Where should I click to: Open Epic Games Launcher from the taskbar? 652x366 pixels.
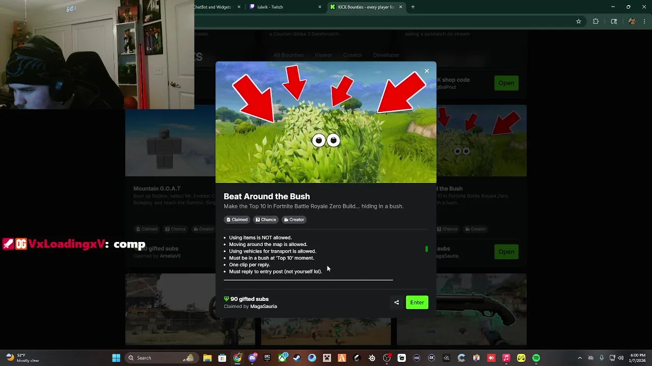point(267,358)
